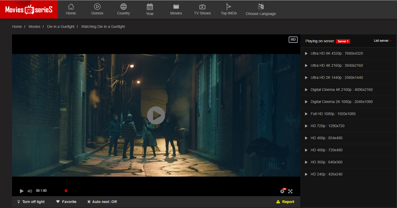Image resolution: width=397 pixels, height=208 pixels.
Task: Select Ultra HD 8K 4320p quality
Action: (348, 53)
